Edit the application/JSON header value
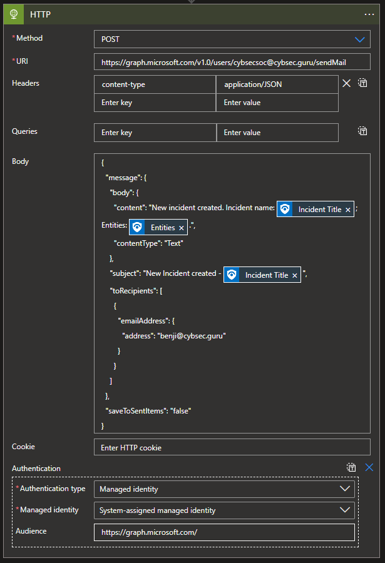The image size is (385, 563). [277, 84]
